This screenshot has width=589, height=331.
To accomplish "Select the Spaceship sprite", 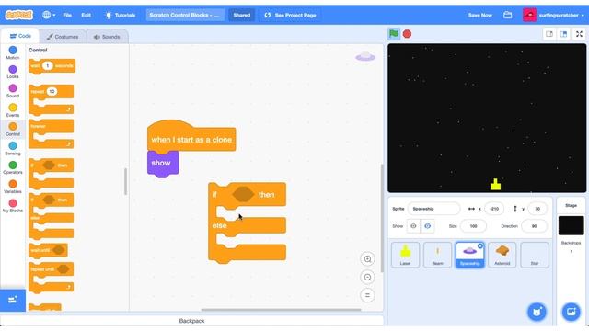I will coord(470,255).
